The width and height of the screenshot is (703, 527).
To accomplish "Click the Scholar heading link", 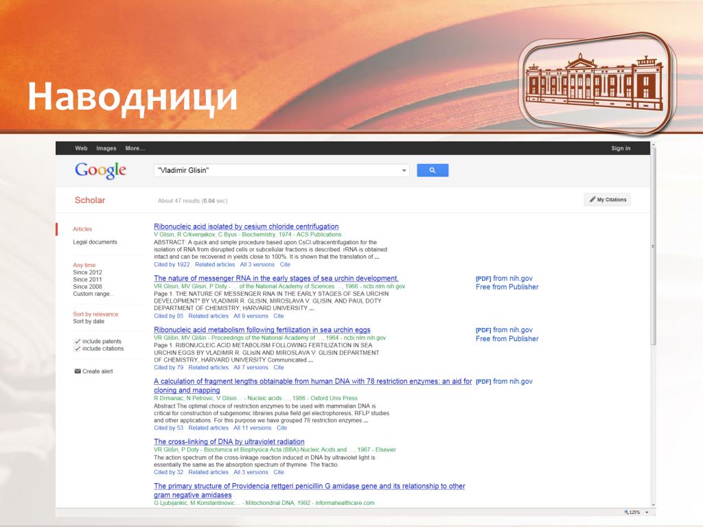I will point(90,200).
